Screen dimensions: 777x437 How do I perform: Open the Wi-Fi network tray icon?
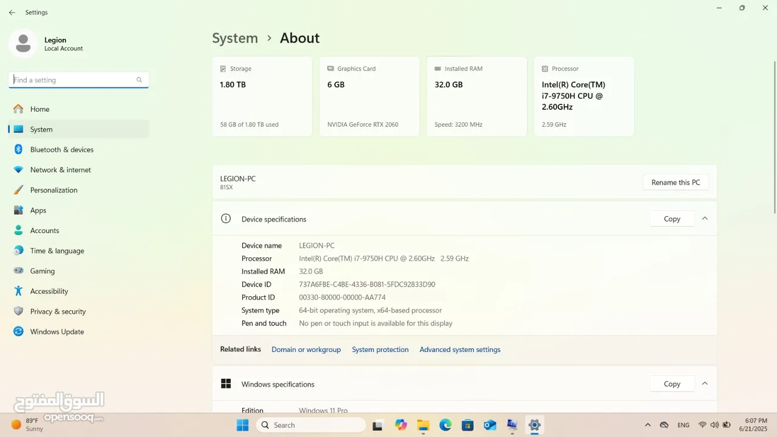(x=702, y=425)
